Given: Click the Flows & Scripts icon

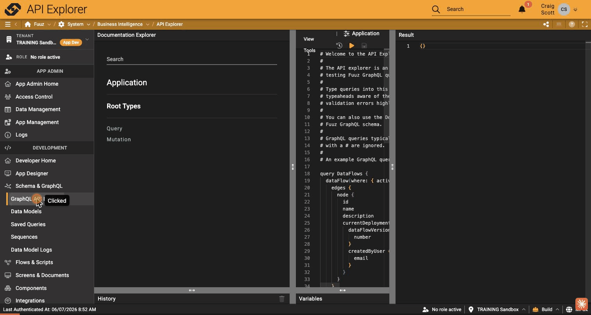Looking at the screenshot, I should click(7, 263).
